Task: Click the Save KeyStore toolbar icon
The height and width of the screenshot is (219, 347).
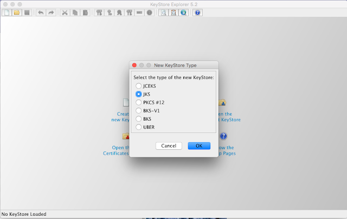Action: point(27,12)
